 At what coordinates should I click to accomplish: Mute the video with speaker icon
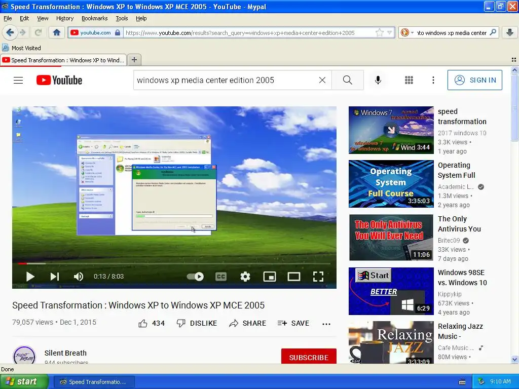[x=79, y=277]
